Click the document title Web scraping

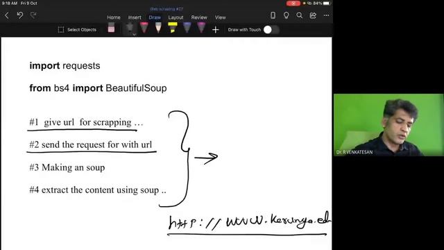click(x=166, y=9)
